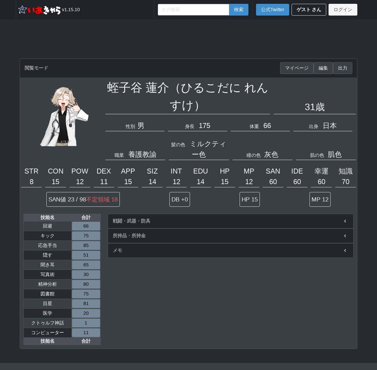Click the 閲覧モード label
The width and height of the screenshot is (377, 370).
[36, 68]
